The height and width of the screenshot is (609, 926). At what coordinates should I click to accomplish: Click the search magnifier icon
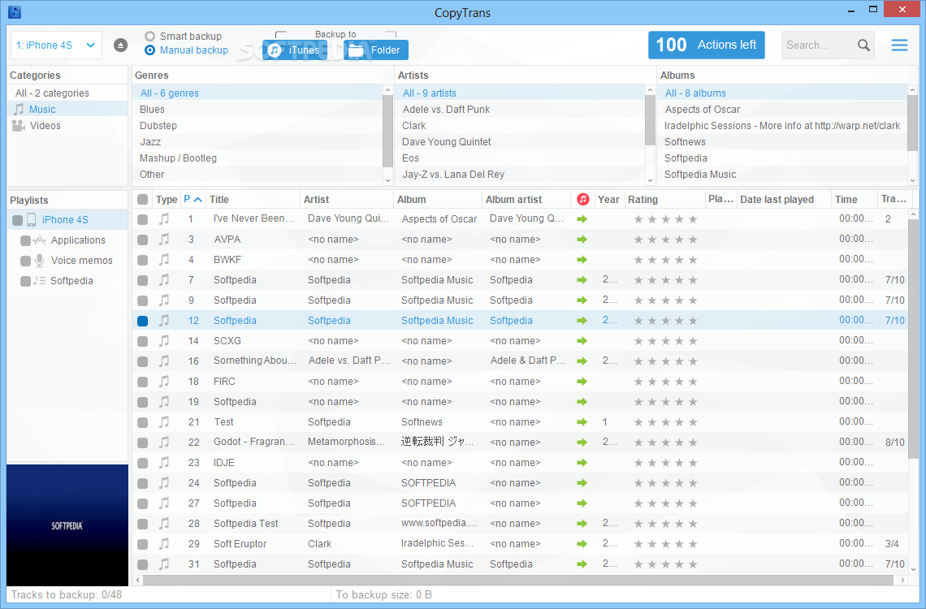click(863, 45)
